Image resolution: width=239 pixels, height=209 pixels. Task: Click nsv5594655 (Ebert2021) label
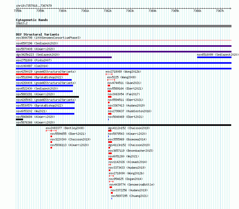(68, 134)
